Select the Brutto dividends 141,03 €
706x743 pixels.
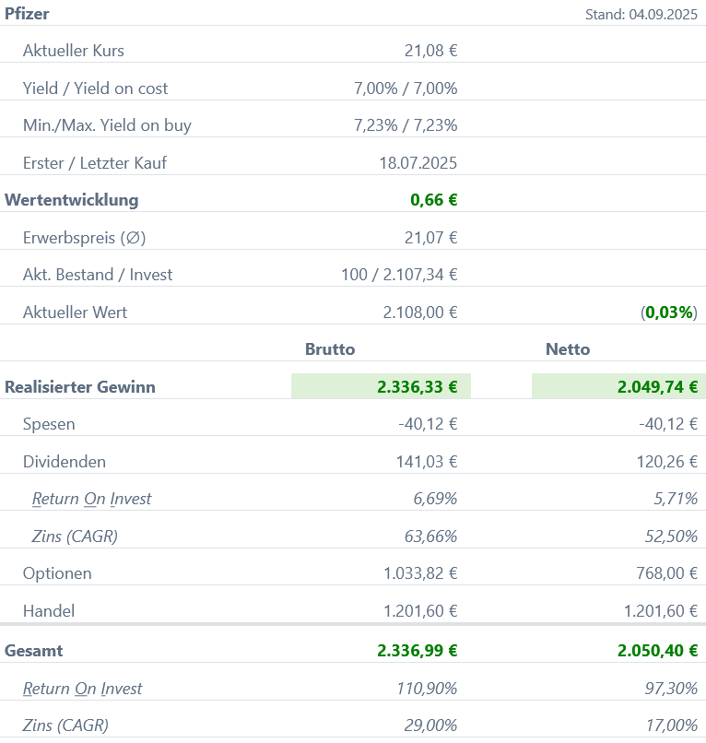tap(427, 462)
